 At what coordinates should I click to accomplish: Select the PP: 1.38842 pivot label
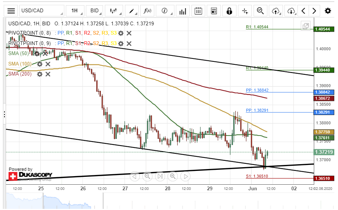click(x=257, y=90)
